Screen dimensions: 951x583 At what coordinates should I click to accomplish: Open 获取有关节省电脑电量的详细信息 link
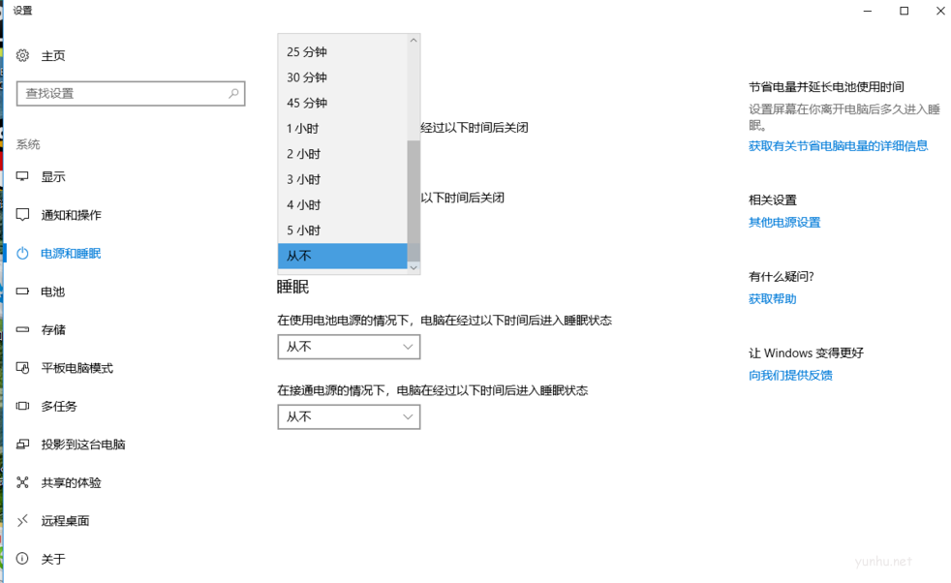[x=837, y=145]
